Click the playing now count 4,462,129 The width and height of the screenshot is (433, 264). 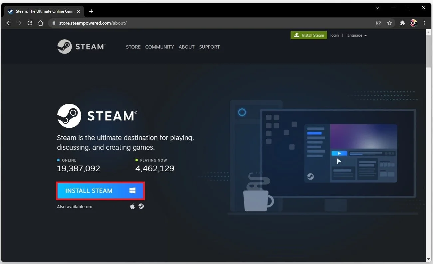155,168
